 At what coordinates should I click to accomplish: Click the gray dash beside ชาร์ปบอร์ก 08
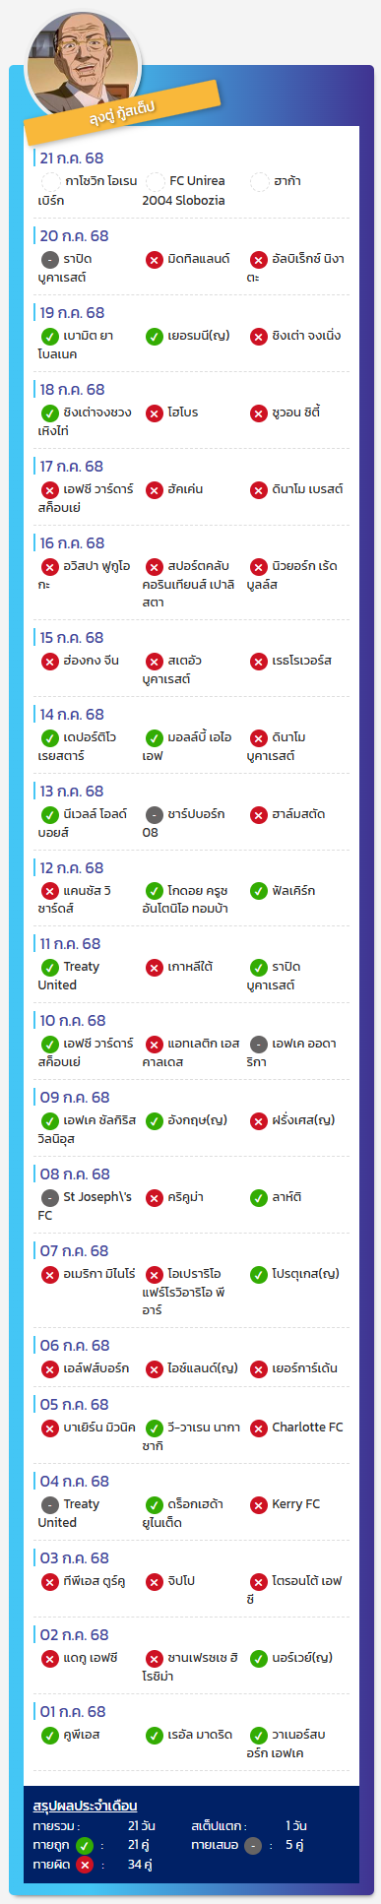155,815
